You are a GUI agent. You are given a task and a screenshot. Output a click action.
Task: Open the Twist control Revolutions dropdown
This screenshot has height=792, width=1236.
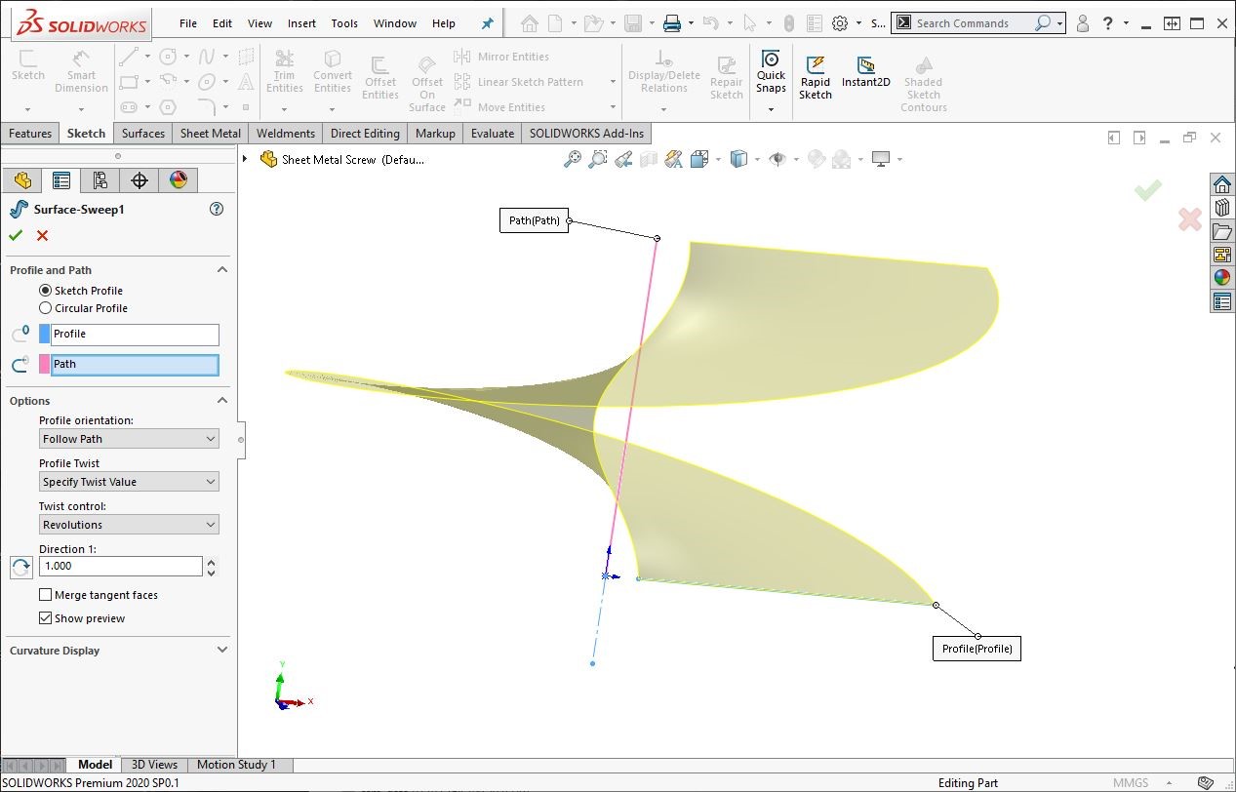pyautogui.click(x=130, y=525)
